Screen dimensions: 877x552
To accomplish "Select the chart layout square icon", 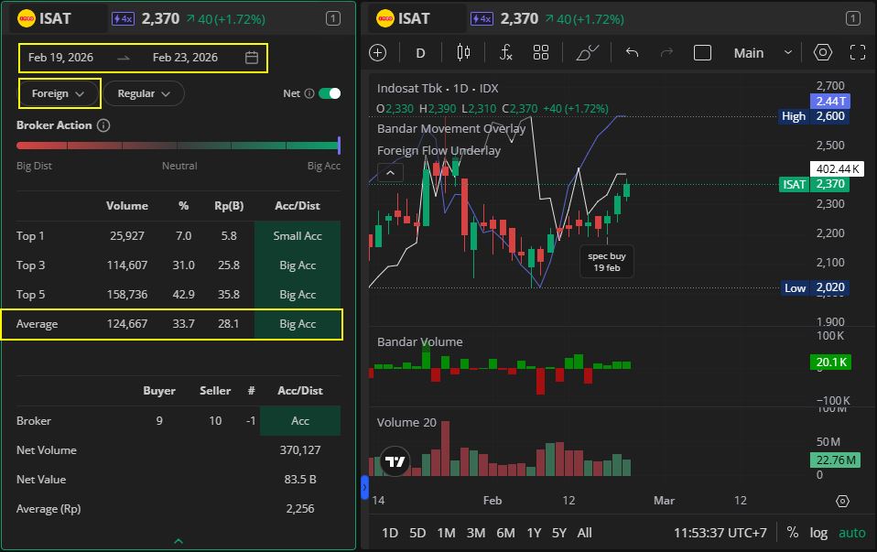I will [x=702, y=53].
